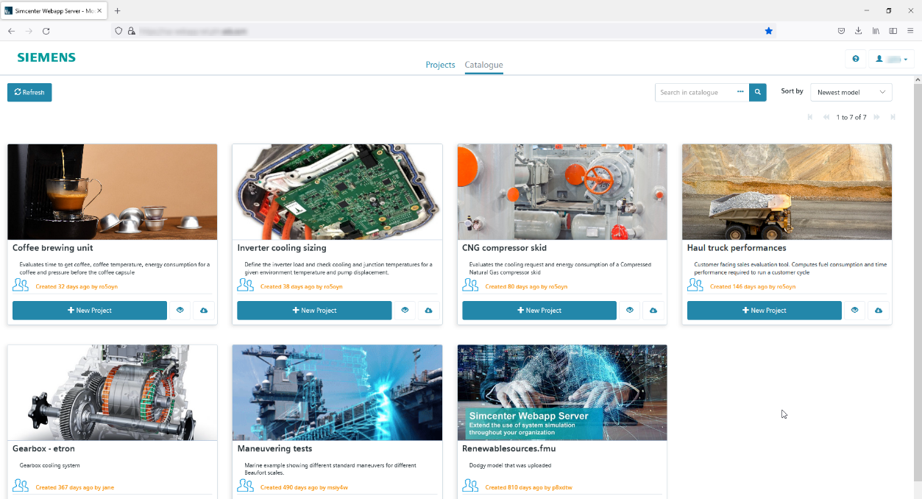Click the Renewablesources.fmu title
Screen dimensions: 922x499
tap(508, 448)
